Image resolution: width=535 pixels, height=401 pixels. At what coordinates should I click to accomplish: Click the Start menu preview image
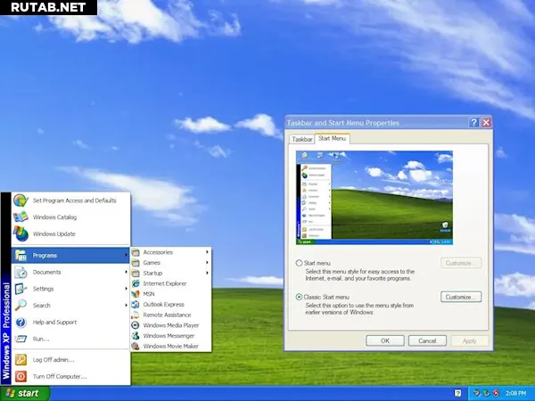[374, 198]
